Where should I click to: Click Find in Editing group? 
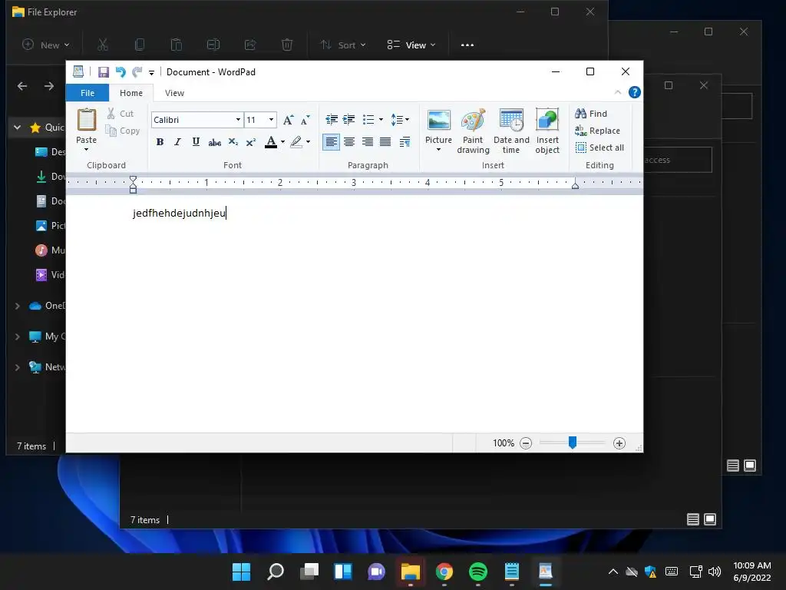click(591, 114)
